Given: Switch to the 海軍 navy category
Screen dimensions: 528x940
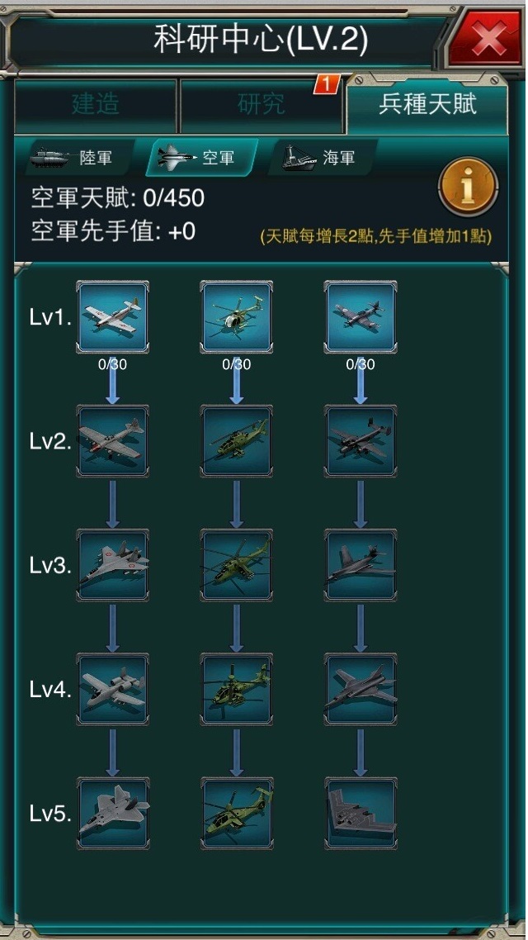Looking at the screenshot, I should (323, 158).
